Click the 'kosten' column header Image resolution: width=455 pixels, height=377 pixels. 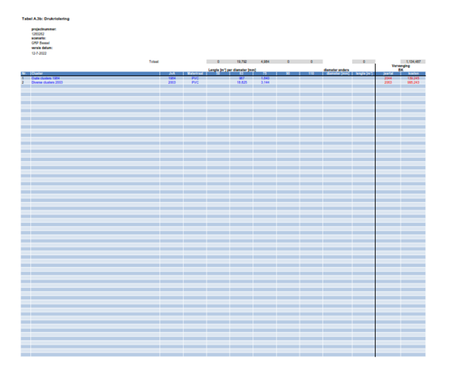[413, 74]
